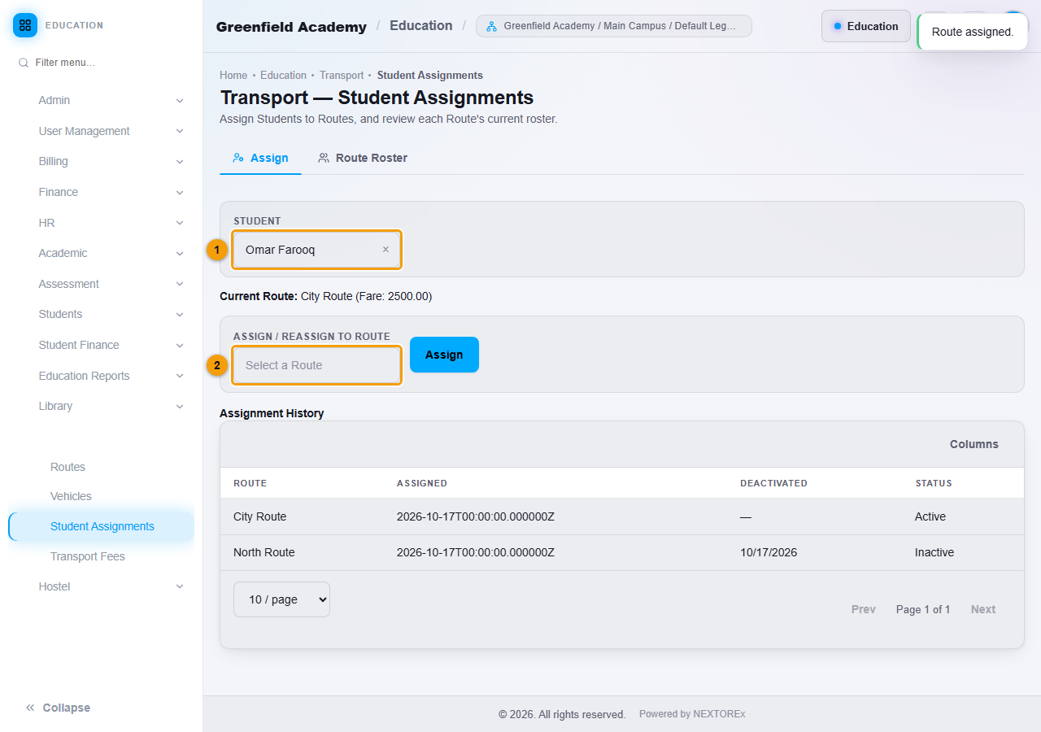This screenshot has width=1041, height=732.
Task: Click the Filter menu search field
Action: click(x=101, y=63)
